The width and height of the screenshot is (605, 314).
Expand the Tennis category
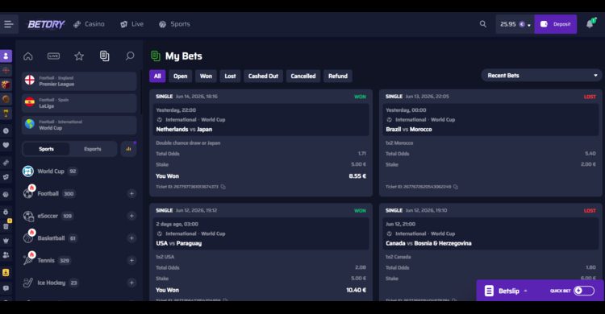tap(131, 260)
